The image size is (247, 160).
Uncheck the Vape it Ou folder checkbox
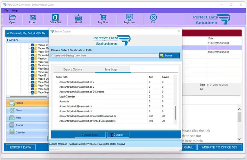coord(32,79)
